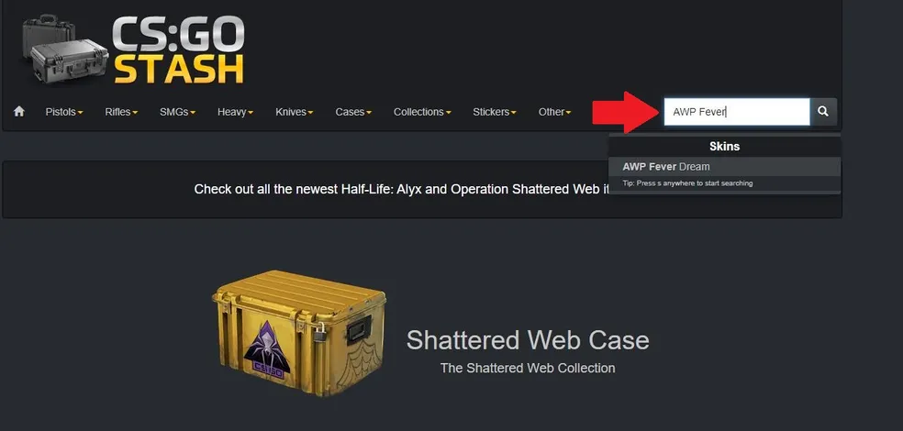Expand the Pistols dropdown menu
This screenshot has height=431, width=903.
tap(64, 112)
